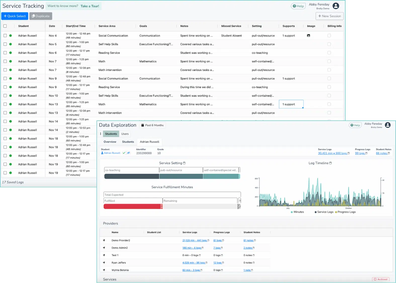Open the Overview tab in Data Exploration
This screenshot has height=283, width=396.
click(x=110, y=142)
